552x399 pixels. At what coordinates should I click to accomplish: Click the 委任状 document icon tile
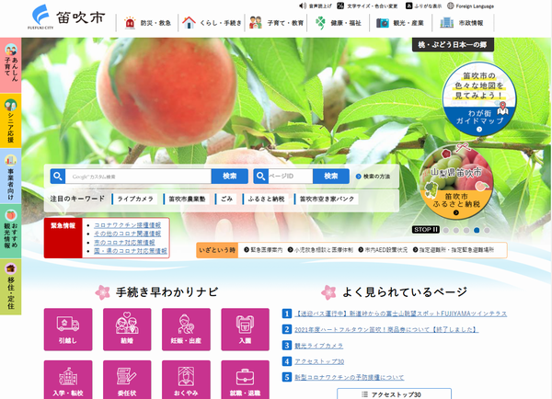tap(127, 380)
